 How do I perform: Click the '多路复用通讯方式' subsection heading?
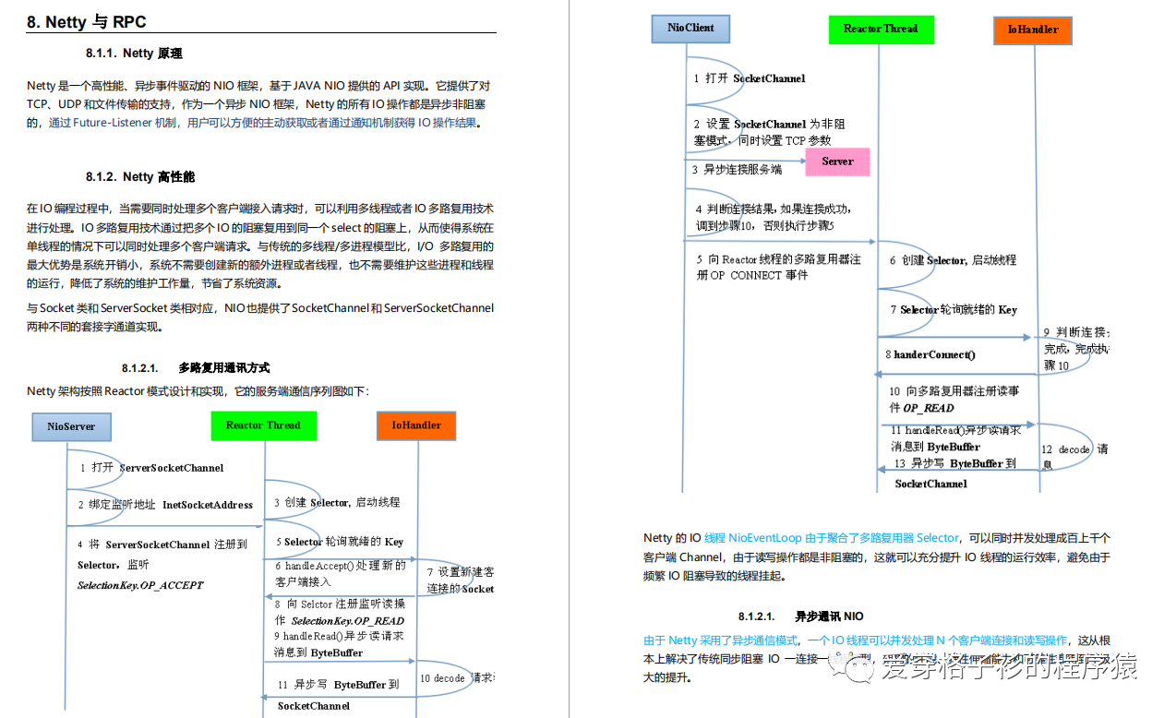tap(220, 367)
